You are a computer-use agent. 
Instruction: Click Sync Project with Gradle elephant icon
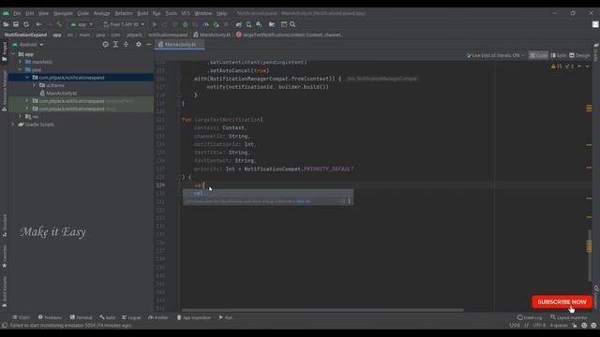tap(239, 24)
